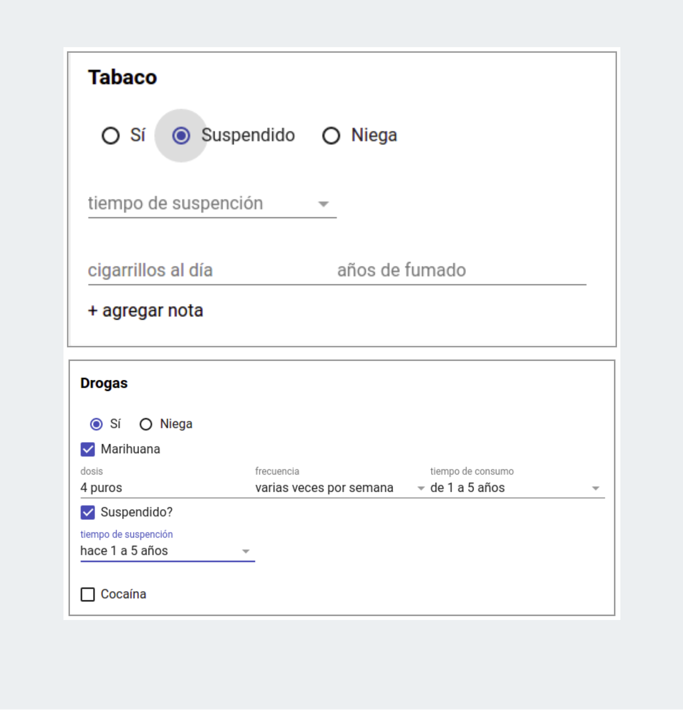The width and height of the screenshot is (683, 710).
Task: Open the Tabaco tiempo de suspención dropdown
Action: pos(212,204)
